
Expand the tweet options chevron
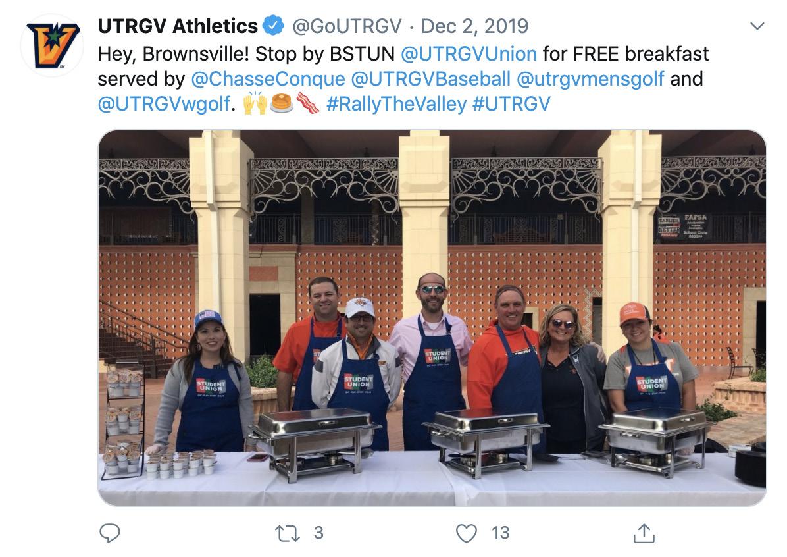[757, 26]
